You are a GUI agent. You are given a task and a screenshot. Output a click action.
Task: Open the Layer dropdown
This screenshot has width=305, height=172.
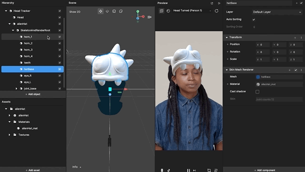(x=277, y=12)
